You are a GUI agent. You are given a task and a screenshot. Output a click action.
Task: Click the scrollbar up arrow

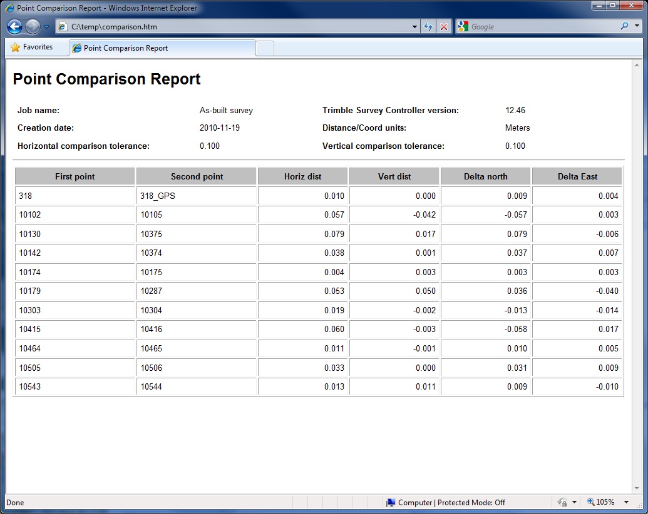click(x=637, y=65)
